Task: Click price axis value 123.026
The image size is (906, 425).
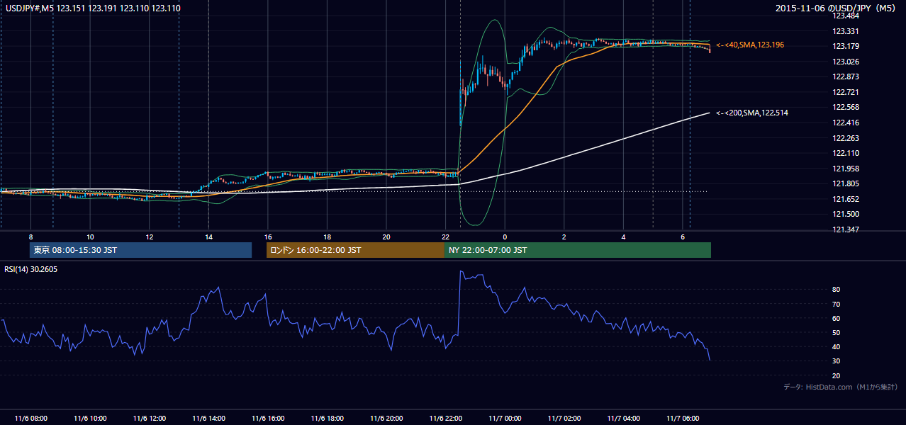Action: 846,62
